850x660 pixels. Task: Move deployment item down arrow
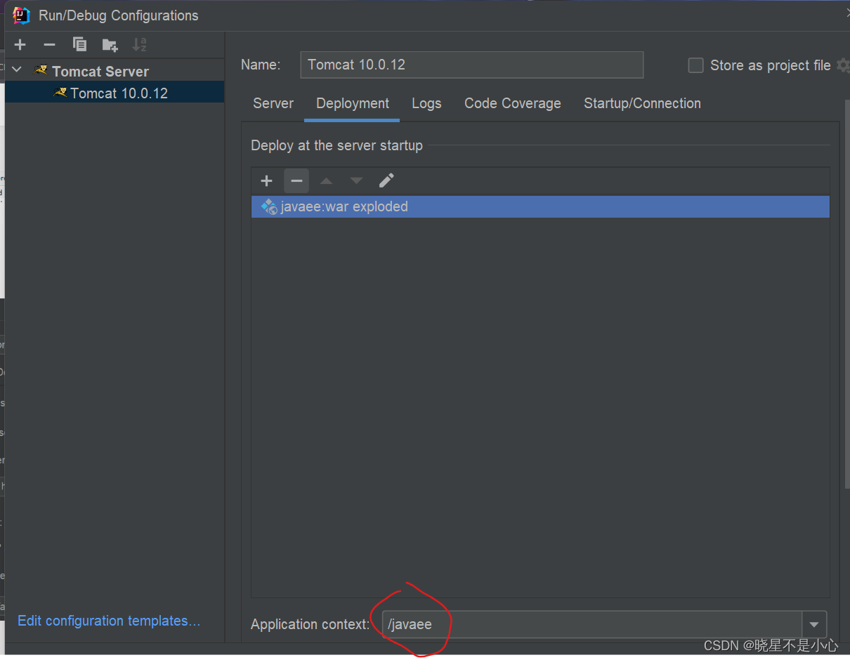click(356, 181)
